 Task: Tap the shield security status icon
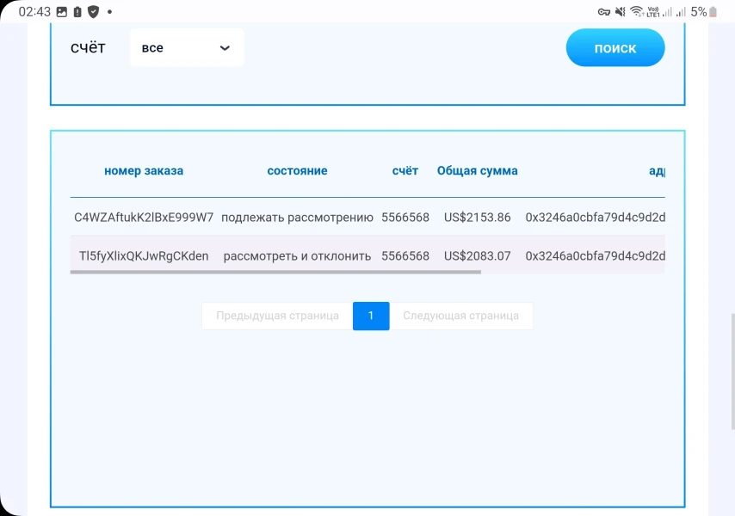tap(93, 12)
